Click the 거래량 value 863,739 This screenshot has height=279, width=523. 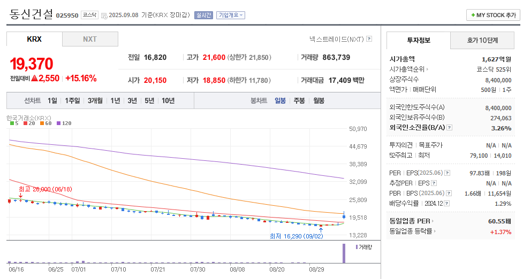(336, 57)
